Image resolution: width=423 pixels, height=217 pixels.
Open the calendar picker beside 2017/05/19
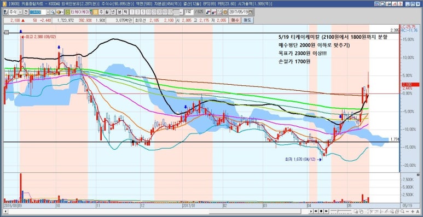coord(250,13)
